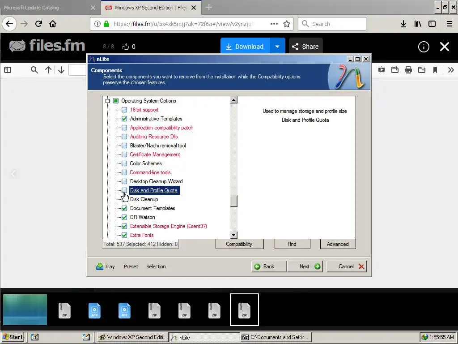Image resolution: width=458 pixels, height=344 pixels.
Task: Open a new browser tab
Action: pos(208,8)
